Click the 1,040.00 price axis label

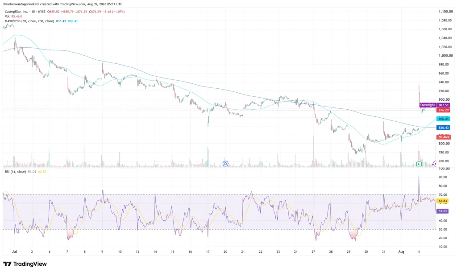pos(446,38)
